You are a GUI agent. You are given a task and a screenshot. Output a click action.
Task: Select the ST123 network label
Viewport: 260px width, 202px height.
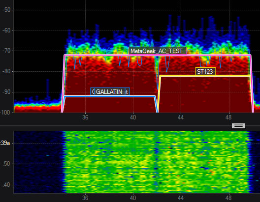(x=205, y=71)
